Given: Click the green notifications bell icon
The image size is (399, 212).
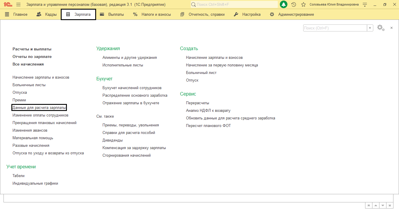Looking at the screenshot, I should (283, 4).
